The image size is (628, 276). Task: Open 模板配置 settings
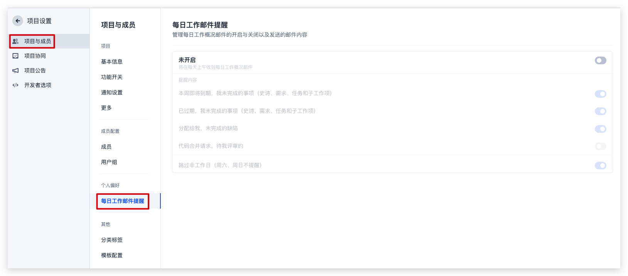(x=112, y=255)
